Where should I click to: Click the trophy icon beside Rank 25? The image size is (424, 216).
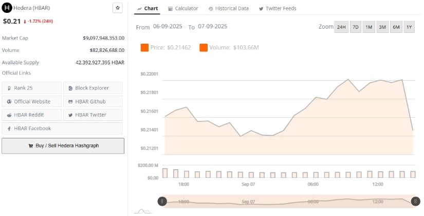point(9,88)
